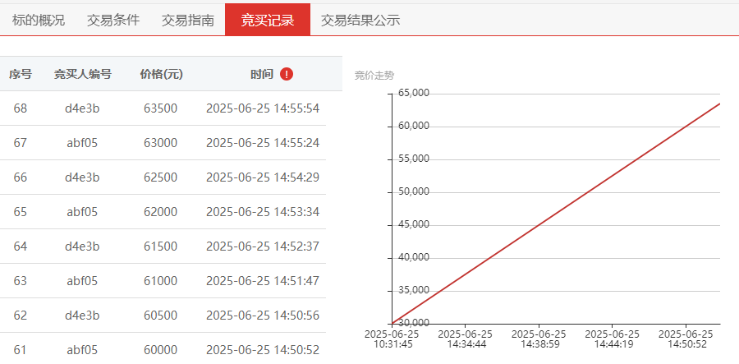The width and height of the screenshot is (739, 364).
Task: Click bidder d4e3b in row 66
Action: pos(82,177)
